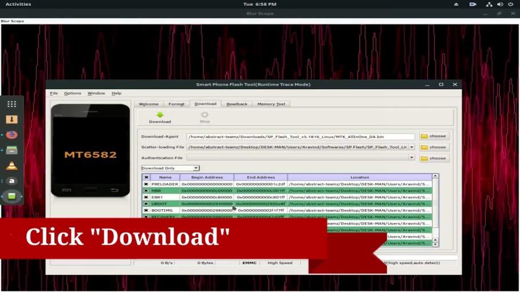
Task: Open the Options menu
Action: pyautogui.click(x=72, y=93)
